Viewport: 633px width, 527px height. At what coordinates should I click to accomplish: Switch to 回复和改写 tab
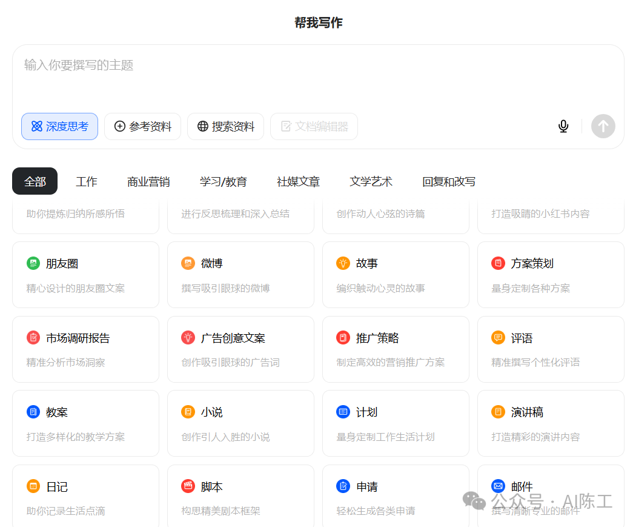448,181
